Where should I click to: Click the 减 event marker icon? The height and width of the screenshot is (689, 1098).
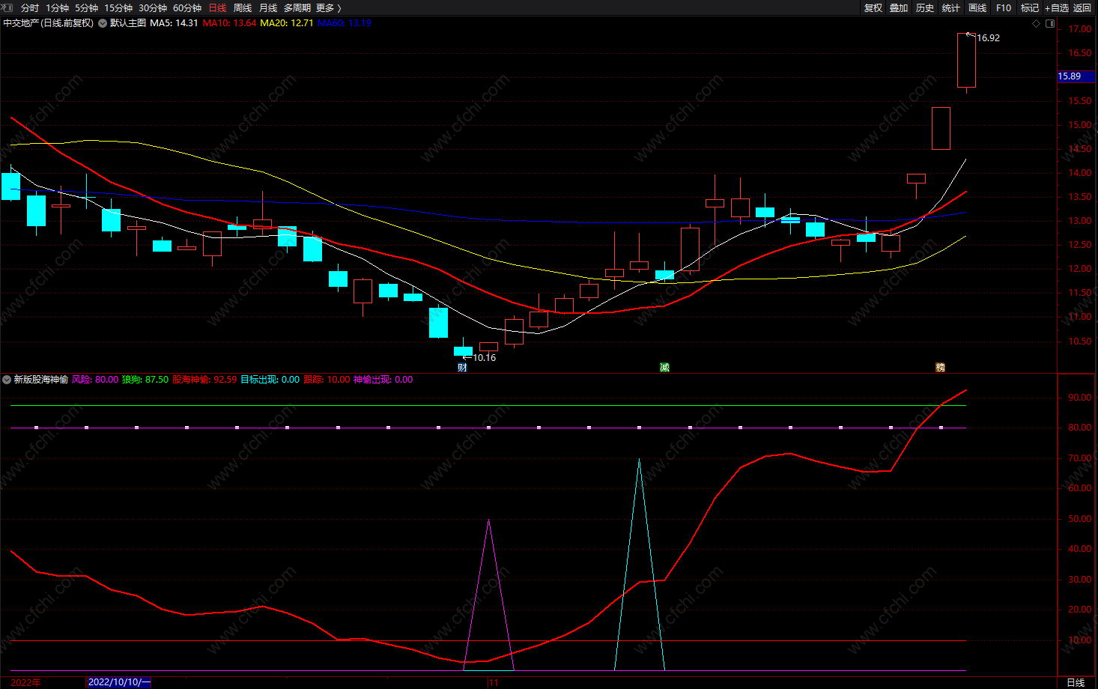tap(664, 367)
